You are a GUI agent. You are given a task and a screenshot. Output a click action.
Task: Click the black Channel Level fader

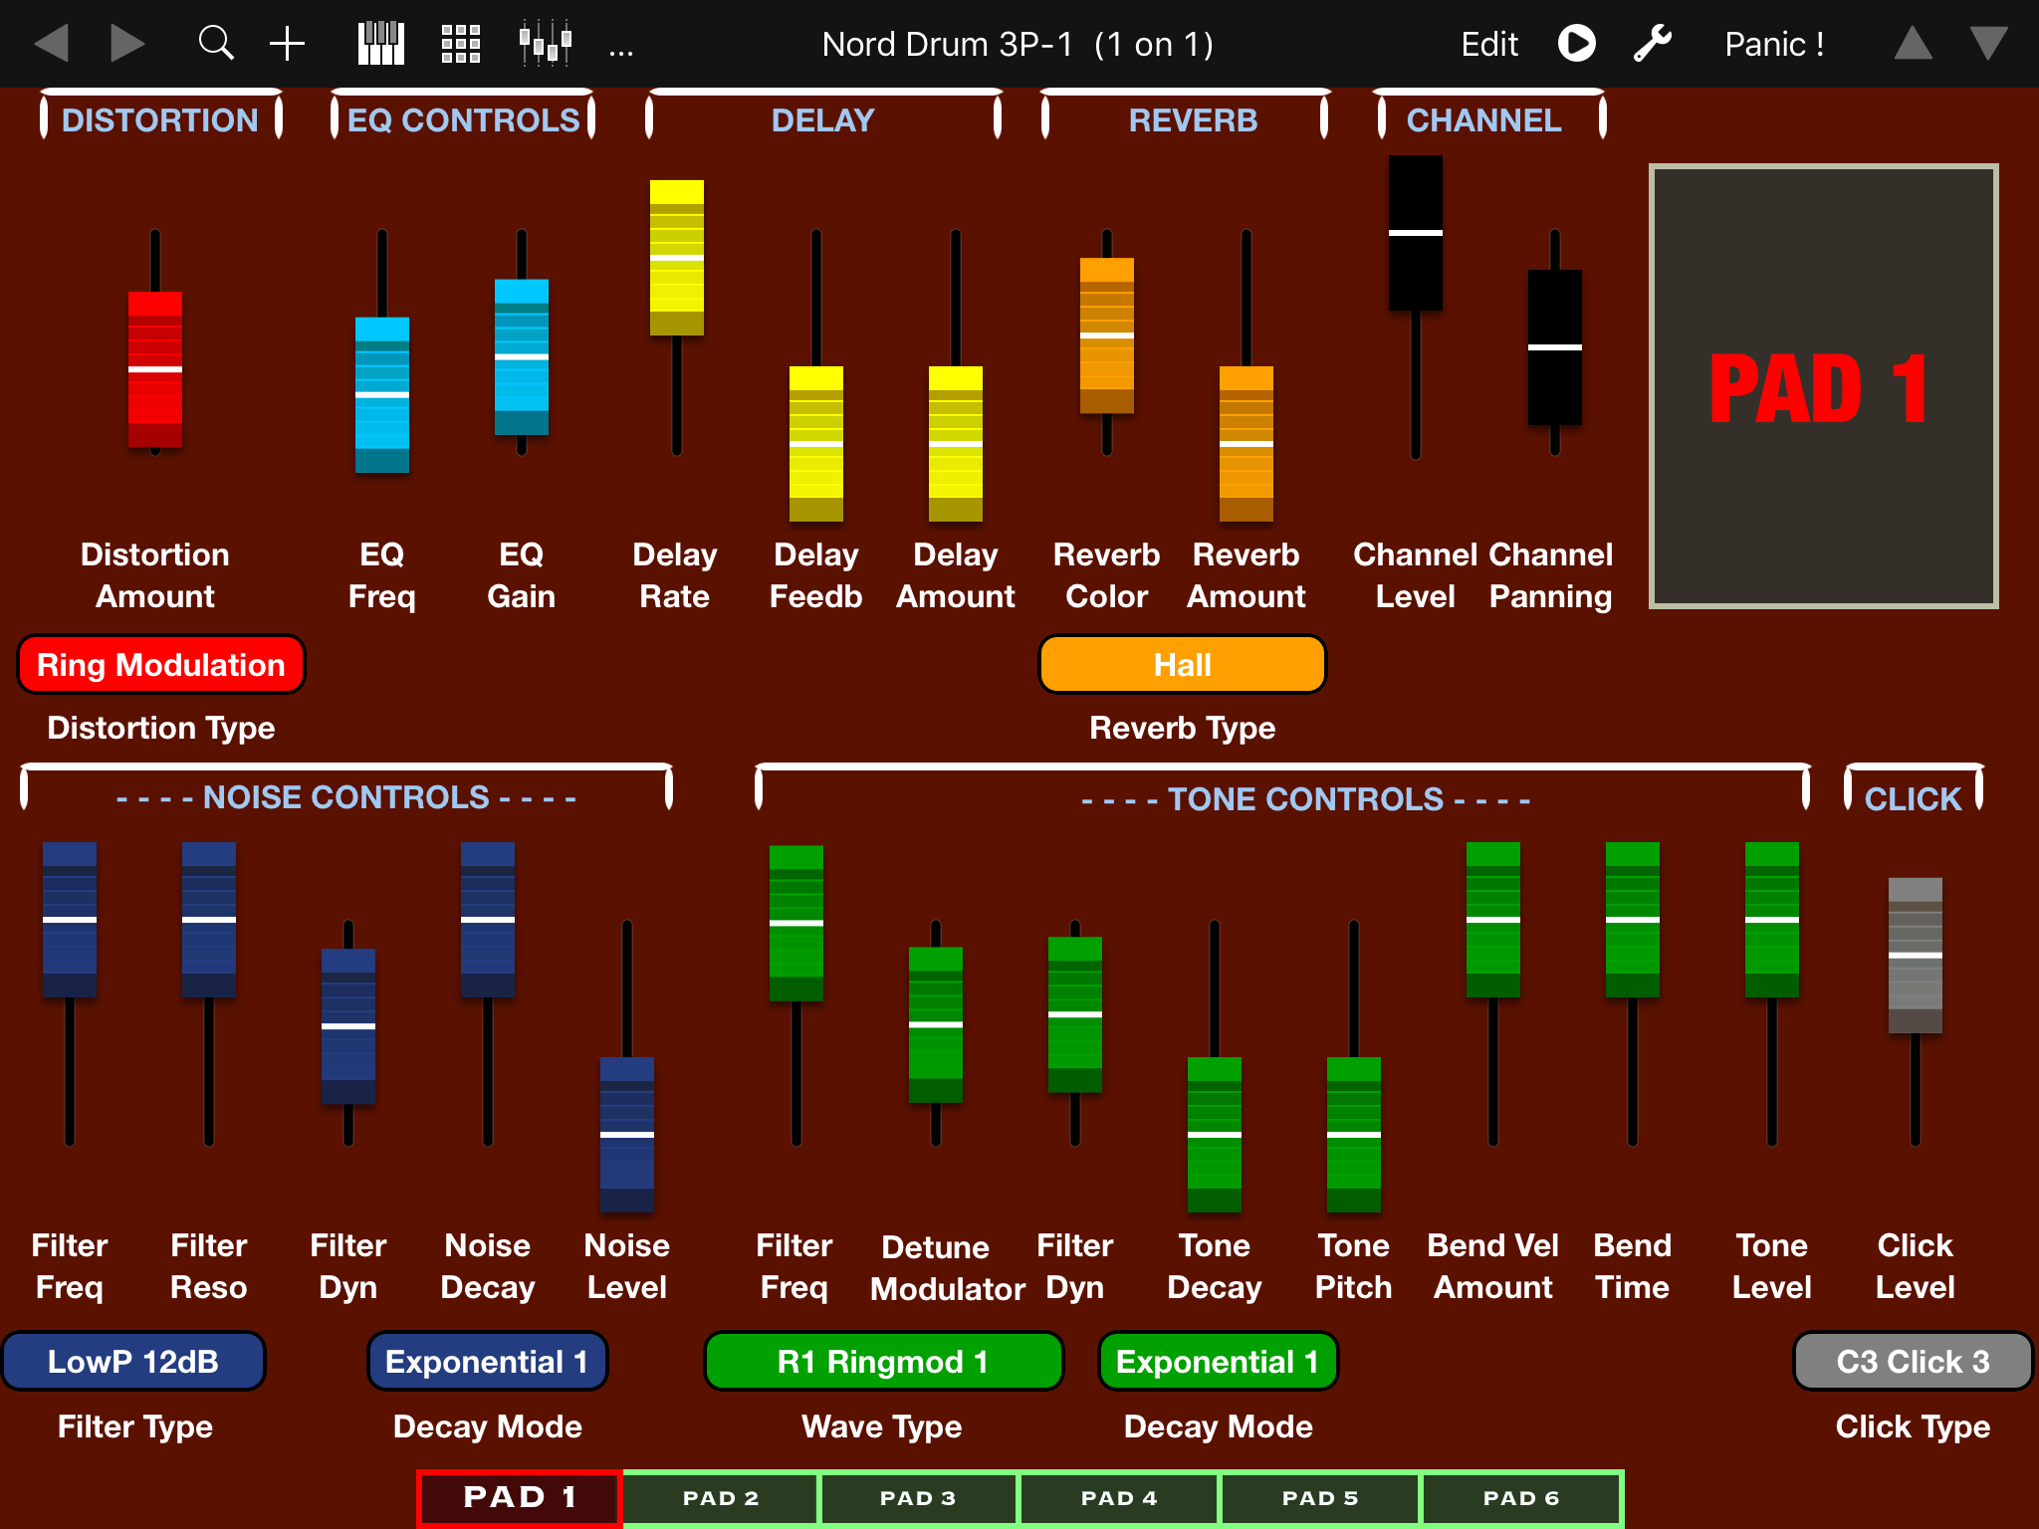[1416, 233]
